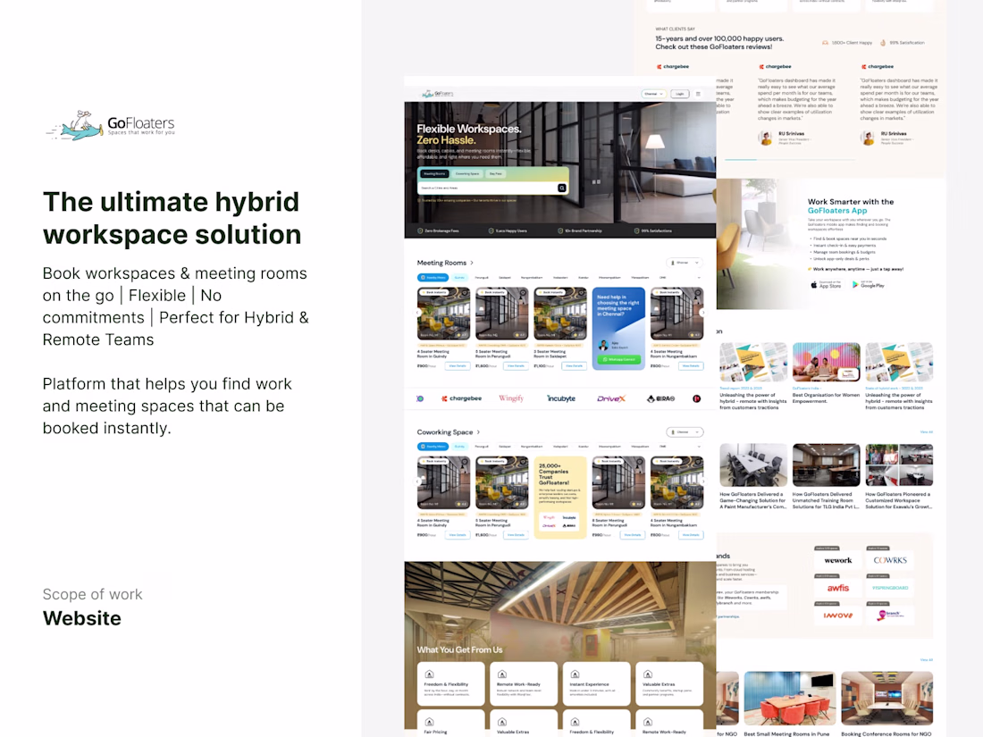Click the Wingify logo in the brand strip

(x=511, y=398)
